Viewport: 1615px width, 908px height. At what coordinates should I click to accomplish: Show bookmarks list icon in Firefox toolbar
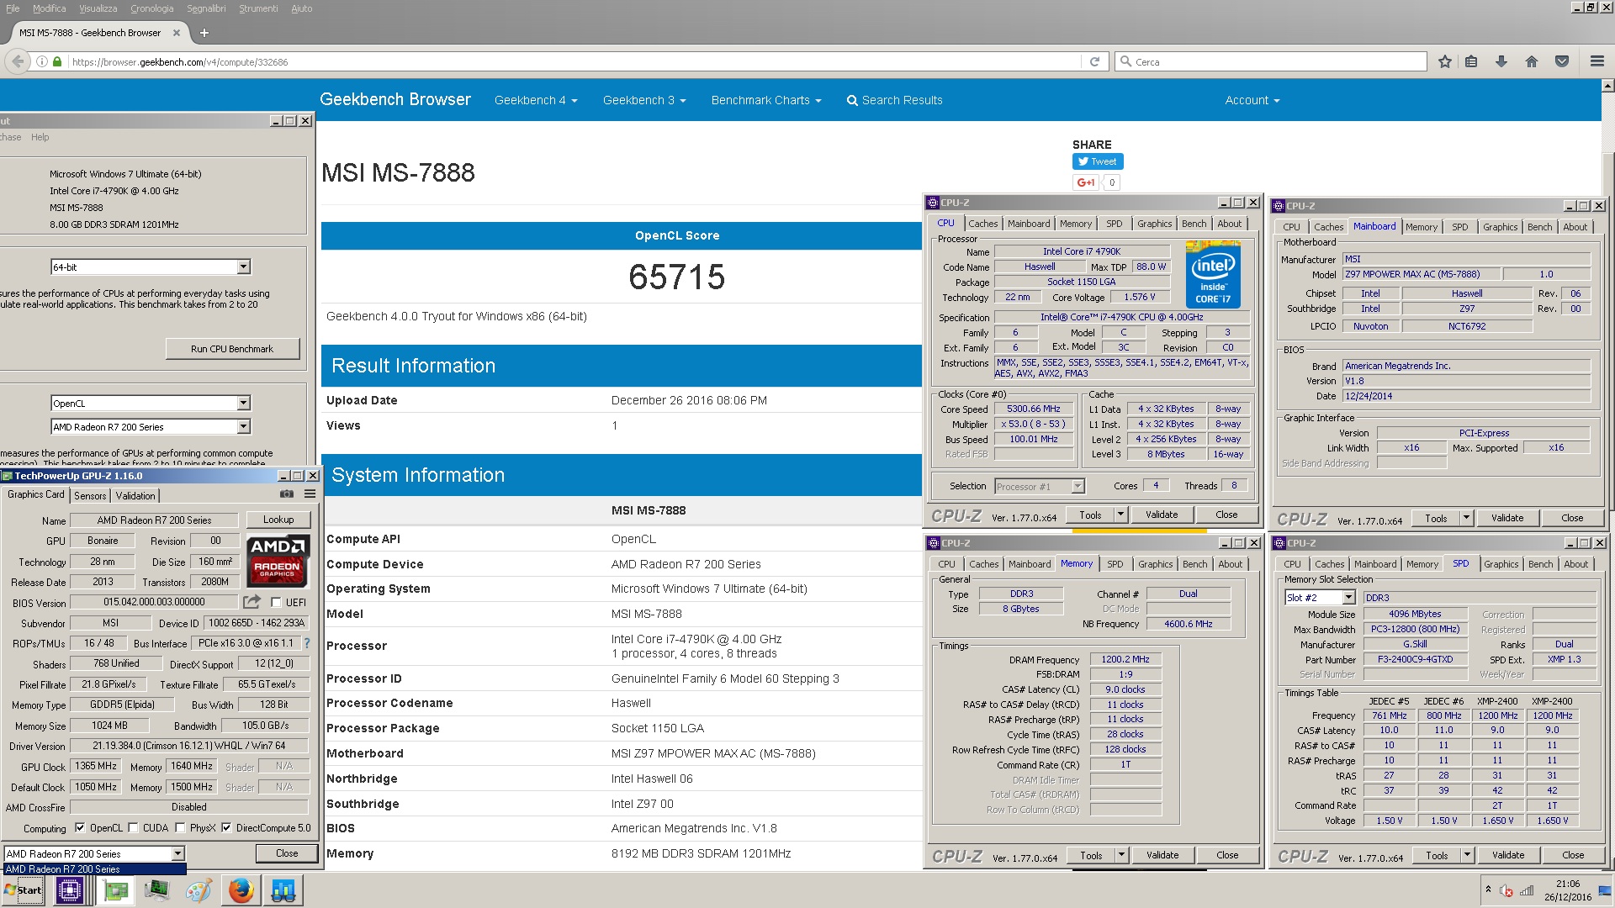pos(1471,61)
